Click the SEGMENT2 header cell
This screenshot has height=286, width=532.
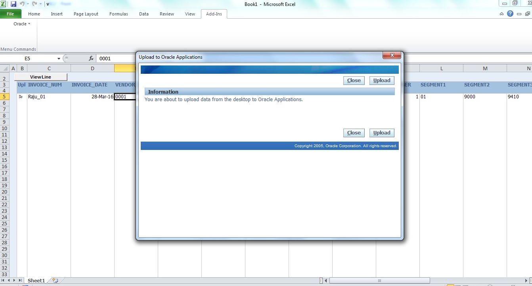[485, 84]
